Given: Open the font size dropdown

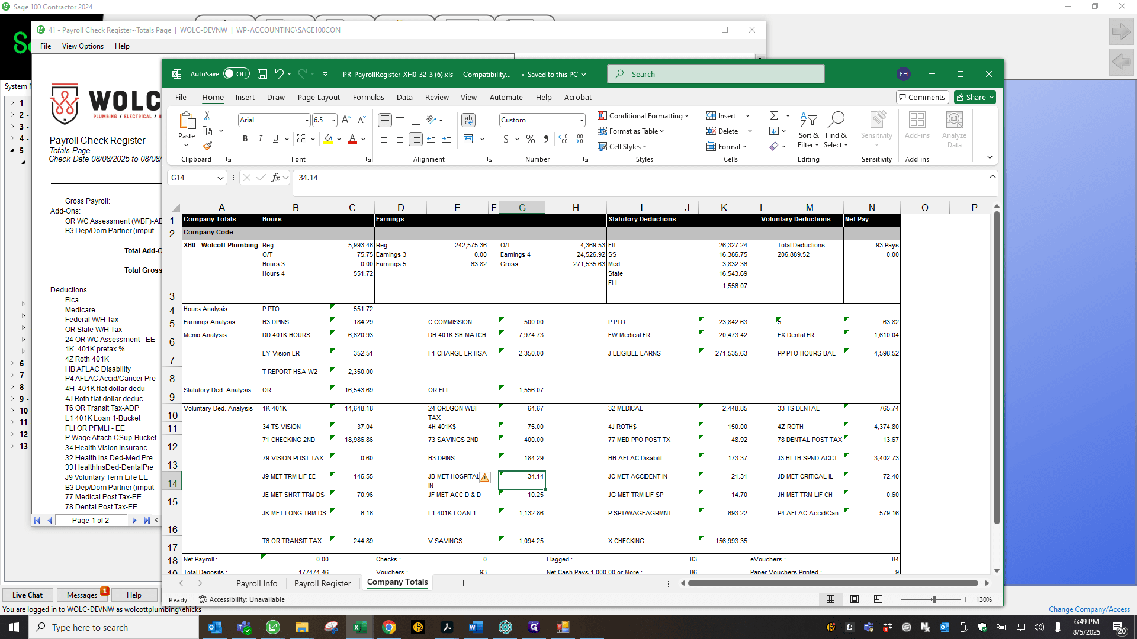Looking at the screenshot, I should [333, 120].
